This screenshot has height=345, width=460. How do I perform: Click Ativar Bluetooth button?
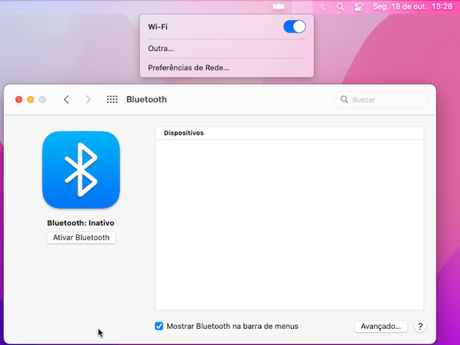(81, 238)
